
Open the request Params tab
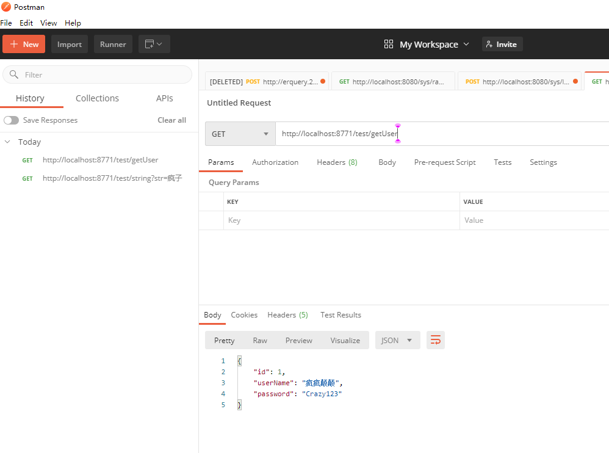coord(221,162)
